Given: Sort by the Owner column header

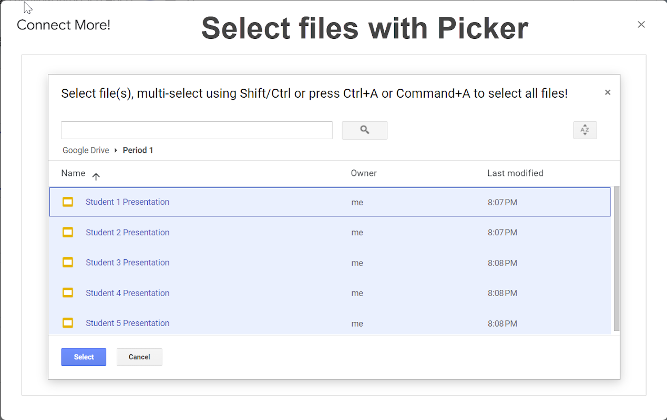Looking at the screenshot, I should click(x=364, y=173).
